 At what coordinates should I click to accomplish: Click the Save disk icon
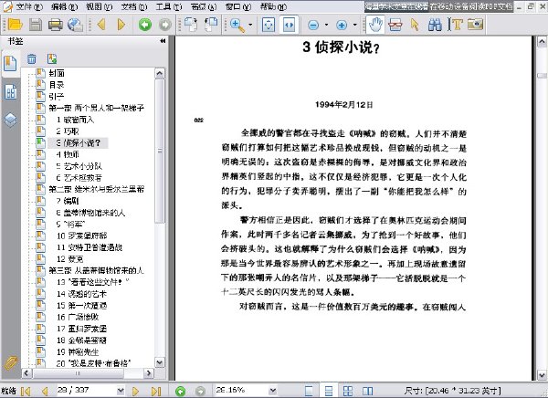pos(36,25)
